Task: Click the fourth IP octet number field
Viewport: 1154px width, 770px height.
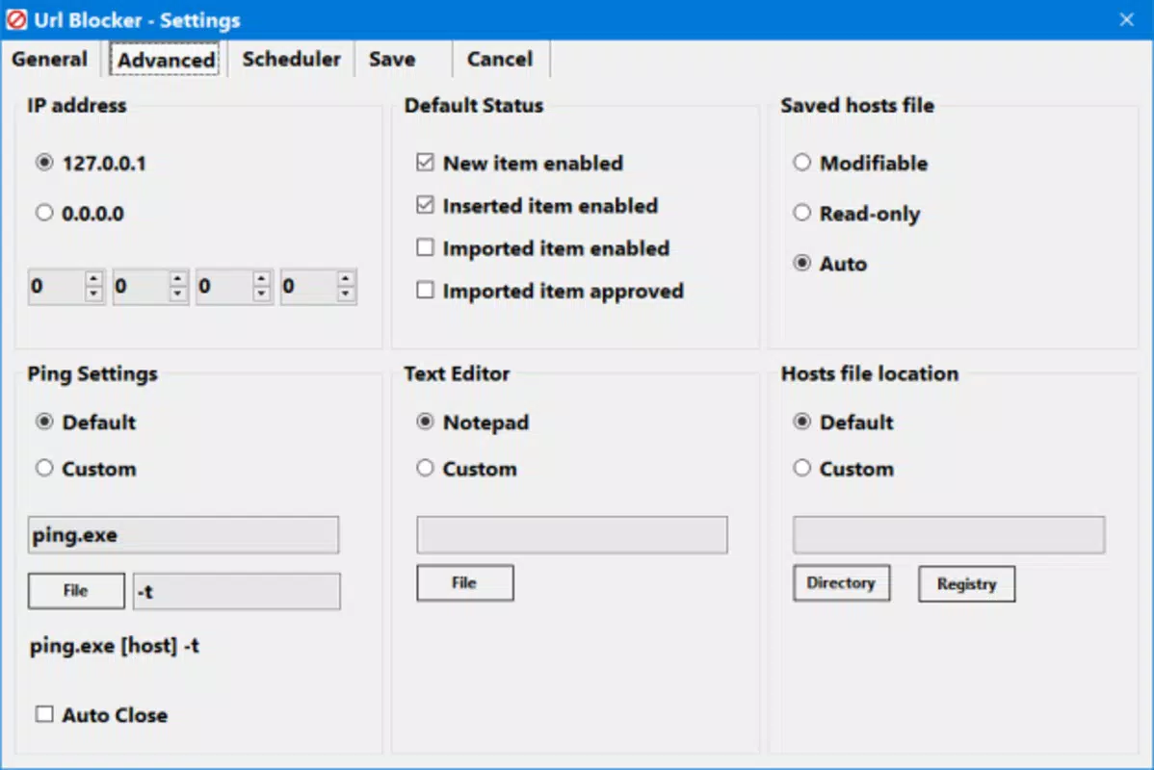Action: (308, 286)
